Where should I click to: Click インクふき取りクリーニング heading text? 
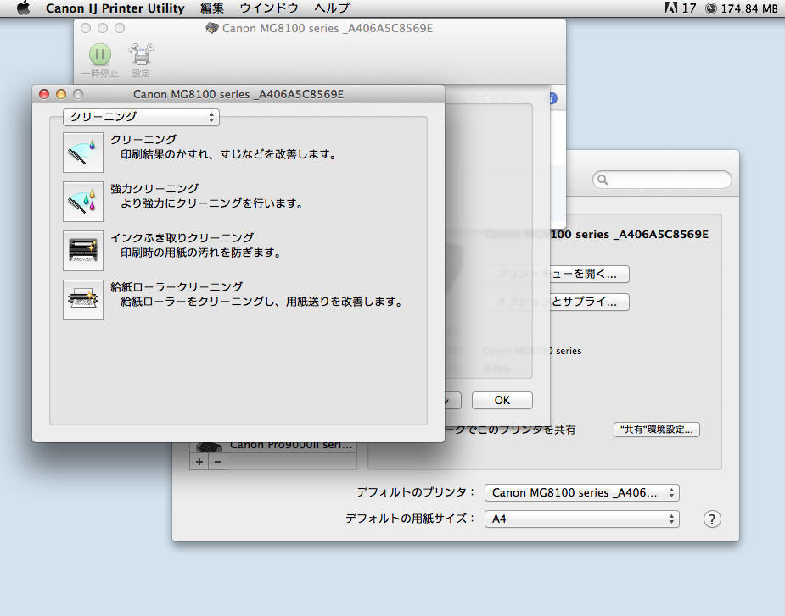(182, 237)
